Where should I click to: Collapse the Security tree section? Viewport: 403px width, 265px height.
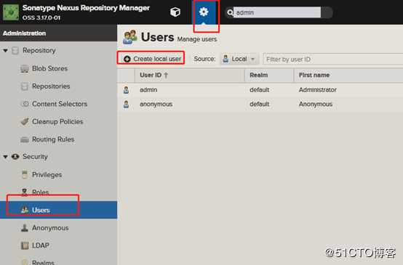(5, 157)
